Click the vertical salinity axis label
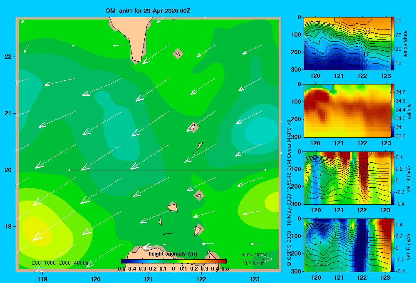Viewport: 416px width, 283px height. 409,111
